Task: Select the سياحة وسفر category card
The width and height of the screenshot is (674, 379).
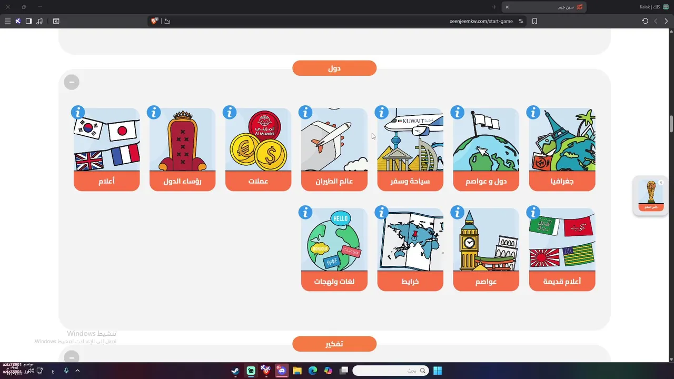Action: tap(410, 149)
